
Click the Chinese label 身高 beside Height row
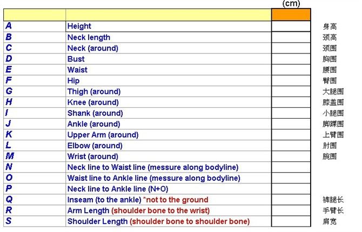pos(330,26)
